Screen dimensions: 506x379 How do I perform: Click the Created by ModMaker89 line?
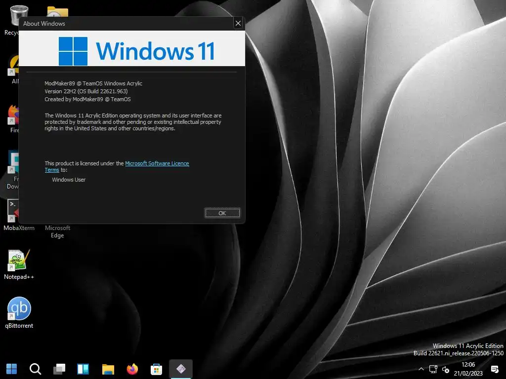pos(87,99)
